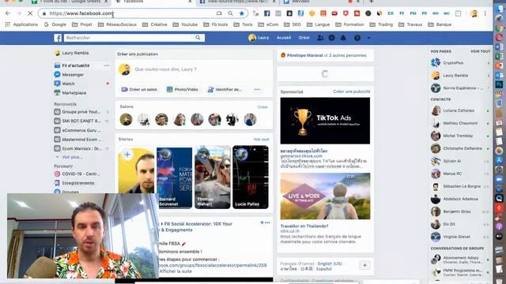The image size is (506, 284).
Task: Click the Photo/Vidéo button
Action: (183, 89)
